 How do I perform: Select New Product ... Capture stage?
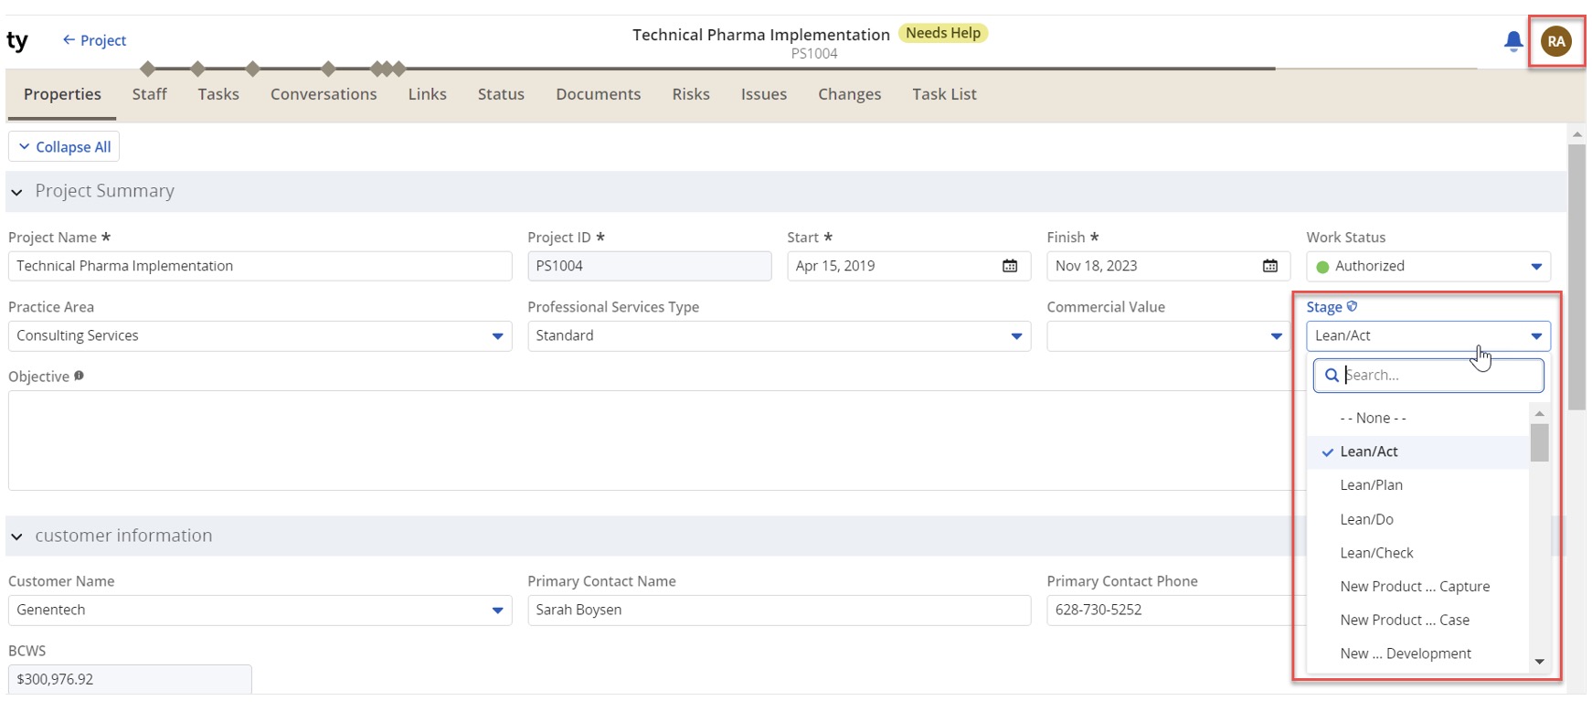1417,587
